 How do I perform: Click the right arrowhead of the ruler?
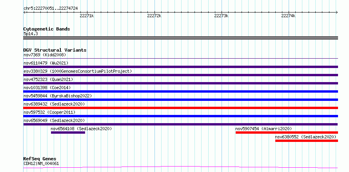(337, 12)
